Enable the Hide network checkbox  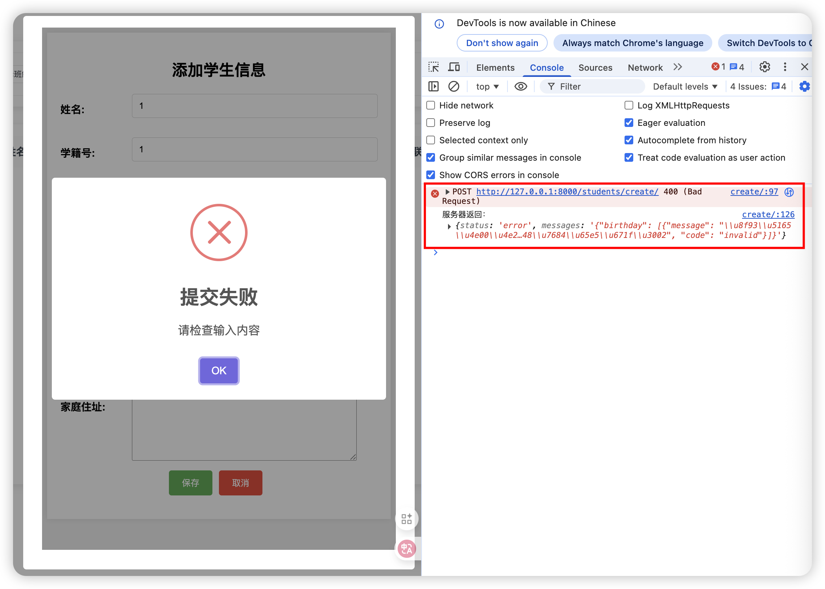point(431,105)
